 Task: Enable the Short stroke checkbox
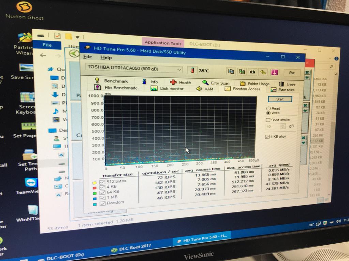click(x=268, y=120)
